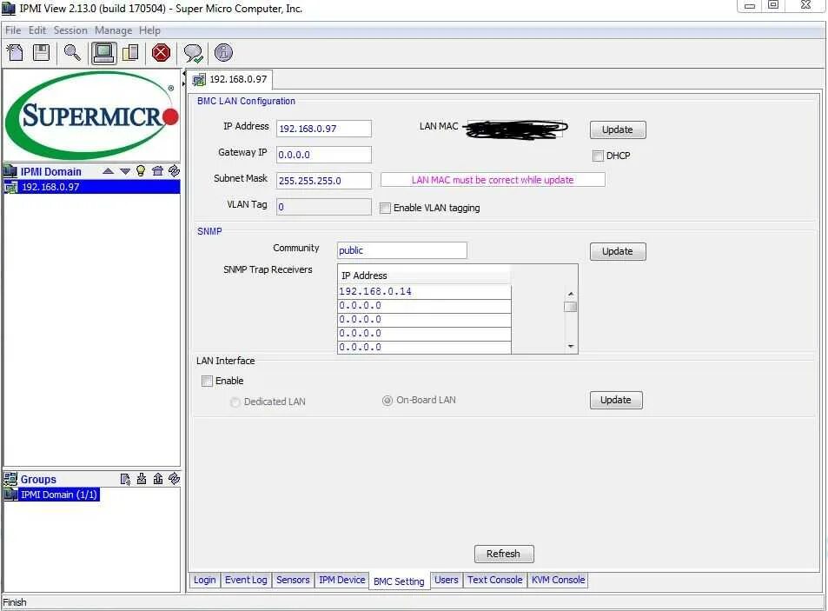
Task: Check Enable VLAN tagging
Action: [x=385, y=208]
